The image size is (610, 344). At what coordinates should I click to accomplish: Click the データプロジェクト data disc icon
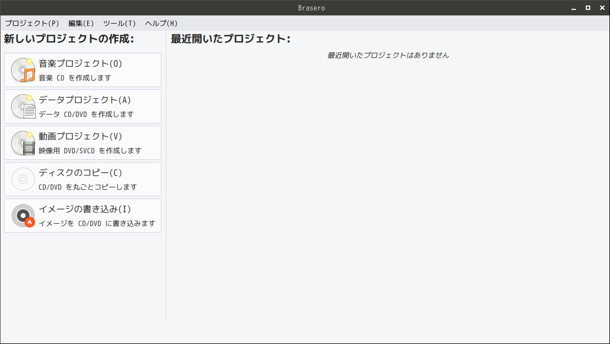(x=23, y=106)
